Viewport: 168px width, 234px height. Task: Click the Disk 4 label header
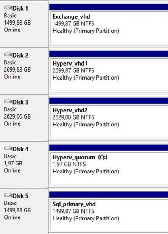coord(20,149)
